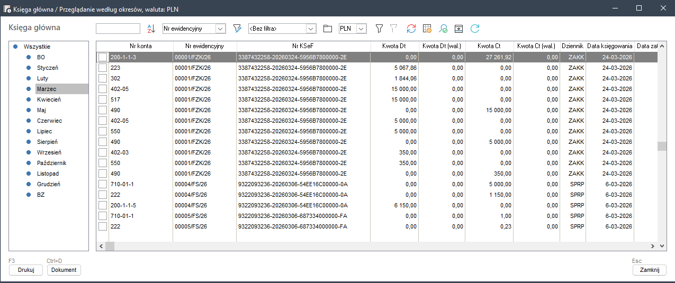The width and height of the screenshot is (675, 283).
Task: Click the teal reload arrow icon
Action: 475,29
